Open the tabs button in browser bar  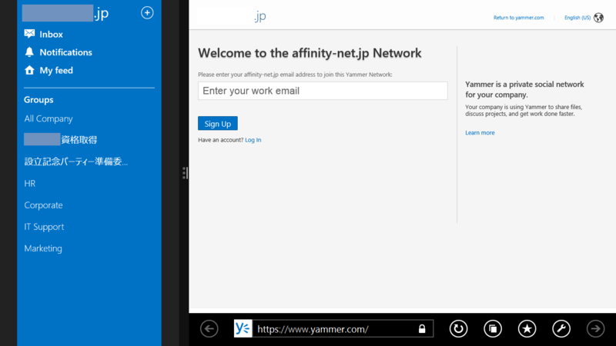click(x=493, y=329)
